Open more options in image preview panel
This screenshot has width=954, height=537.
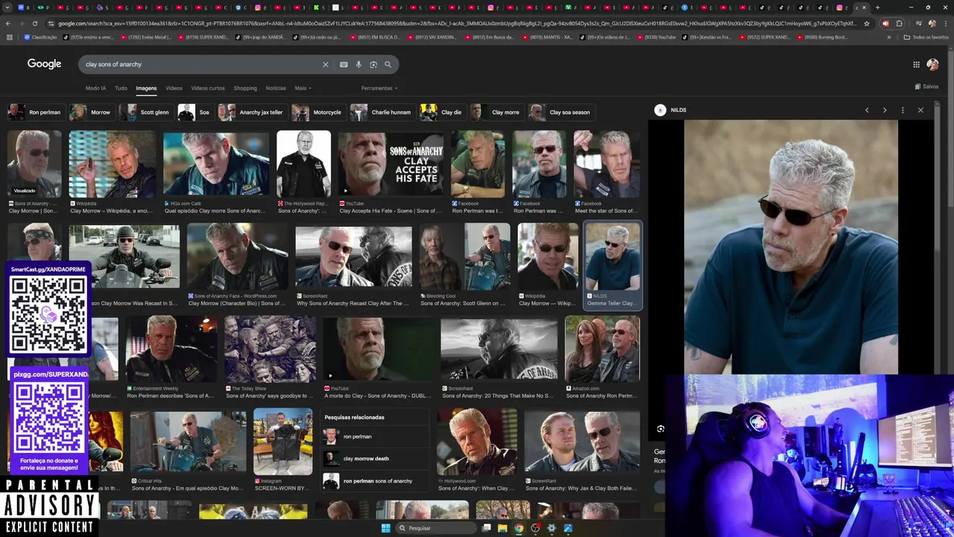point(903,110)
